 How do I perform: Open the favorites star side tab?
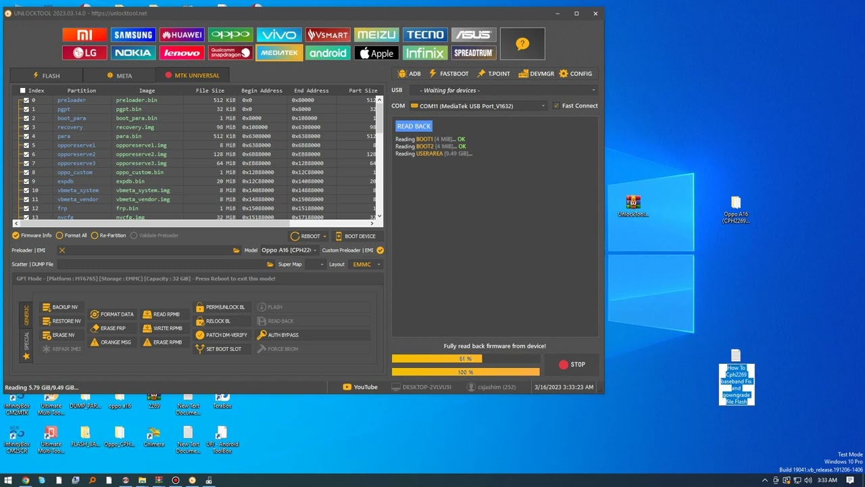pos(26,356)
